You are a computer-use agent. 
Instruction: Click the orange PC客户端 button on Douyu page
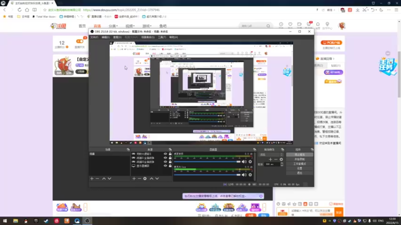pos(331,42)
